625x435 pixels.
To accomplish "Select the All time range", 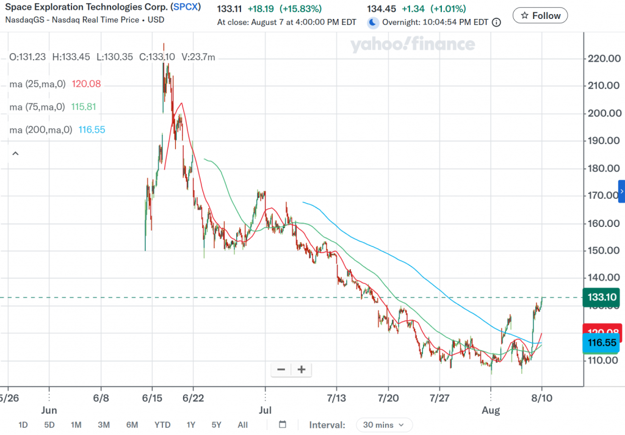I will 243,425.
